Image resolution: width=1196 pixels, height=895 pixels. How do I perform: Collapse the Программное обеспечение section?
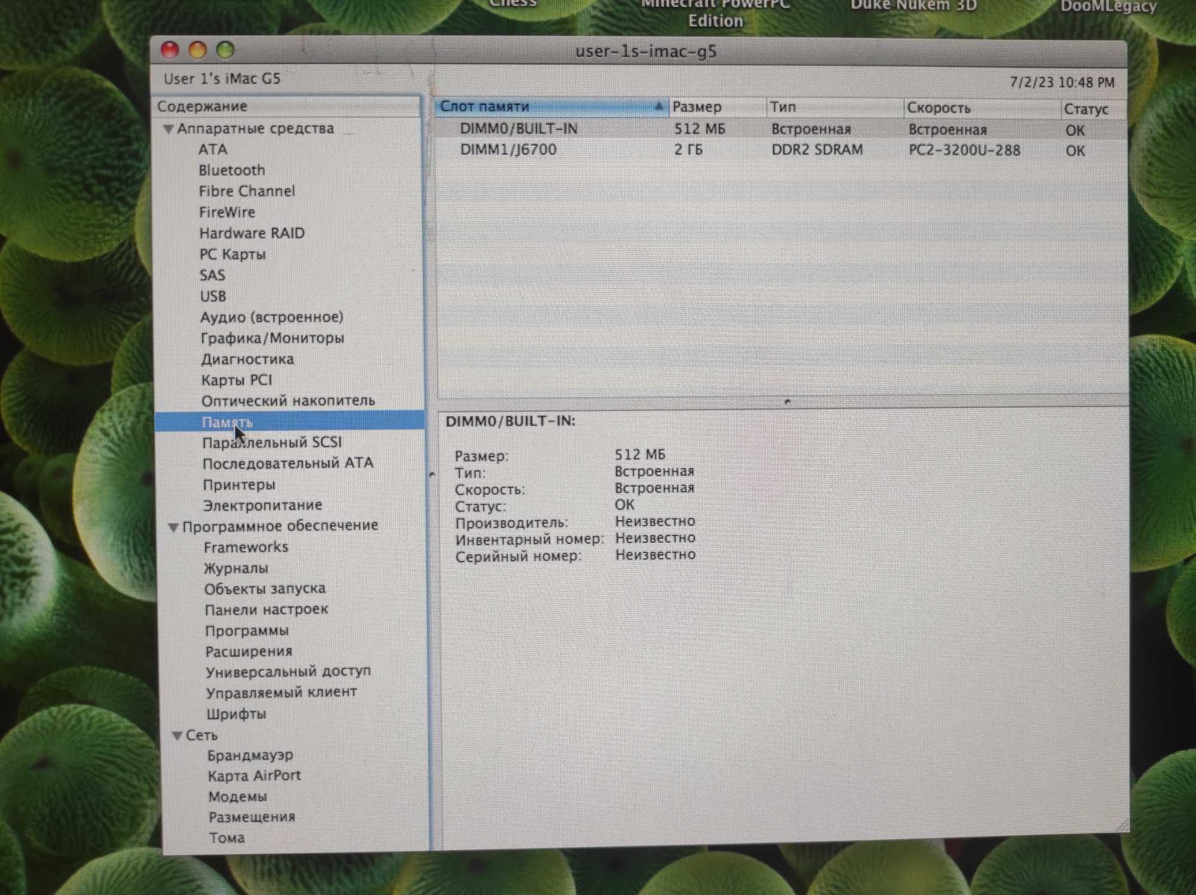click(x=173, y=527)
